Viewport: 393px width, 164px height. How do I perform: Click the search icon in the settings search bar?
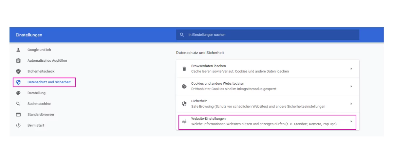click(x=182, y=35)
